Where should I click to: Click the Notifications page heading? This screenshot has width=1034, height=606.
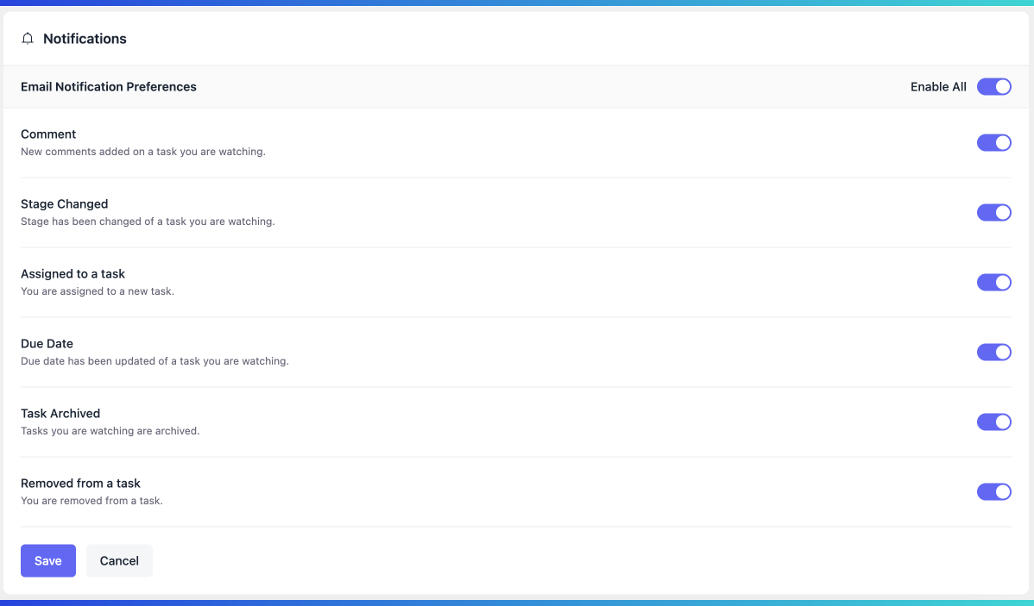pos(85,38)
